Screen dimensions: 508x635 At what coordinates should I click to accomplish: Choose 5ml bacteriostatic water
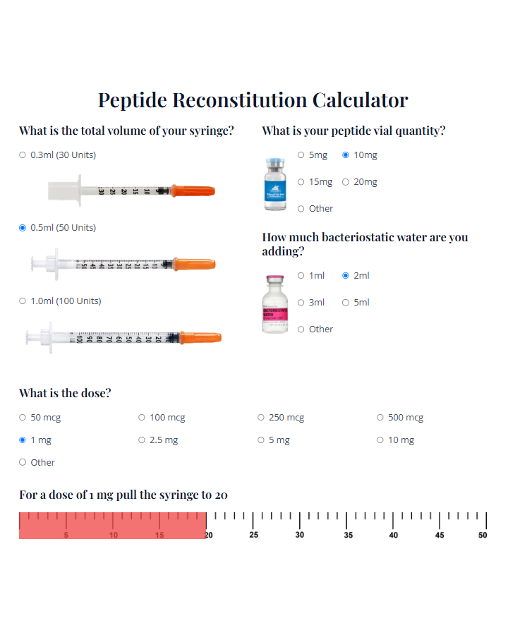(346, 303)
